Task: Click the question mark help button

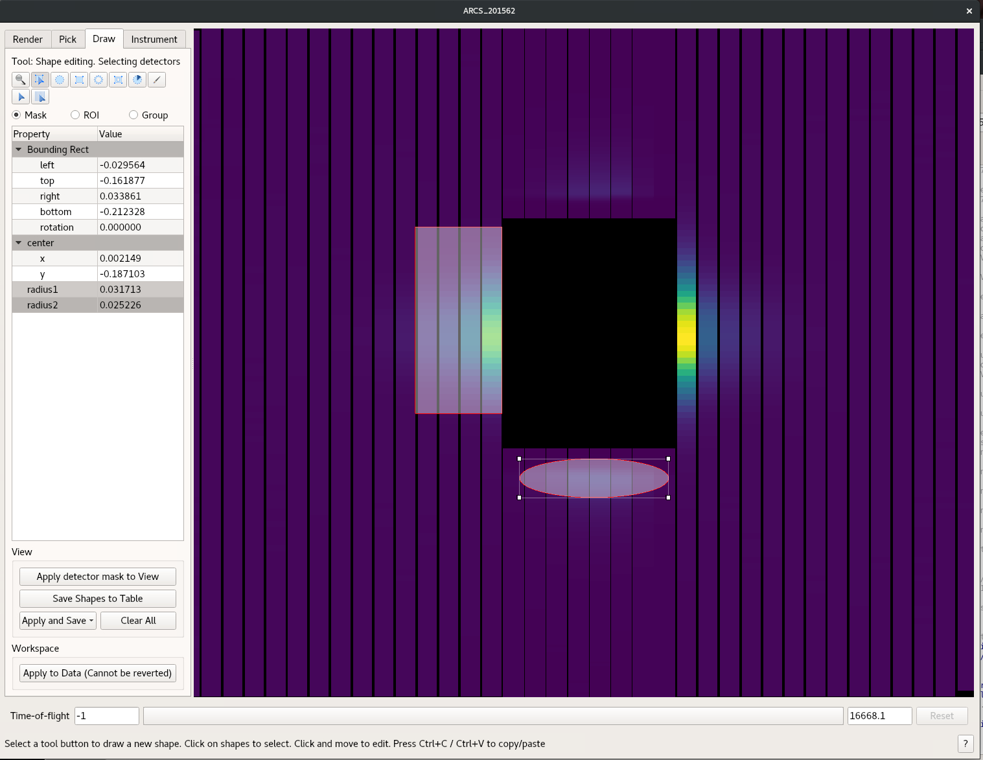Action: (966, 744)
